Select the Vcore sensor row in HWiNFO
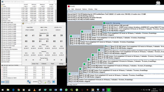Image resolution: width=164 pixels, height=92 pixels. tap(28, 6)
